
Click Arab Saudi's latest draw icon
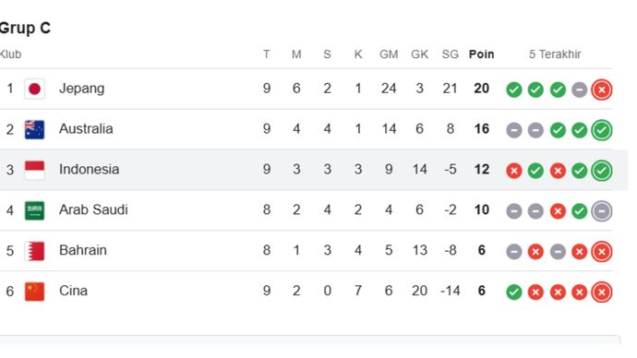pos(602,211)
